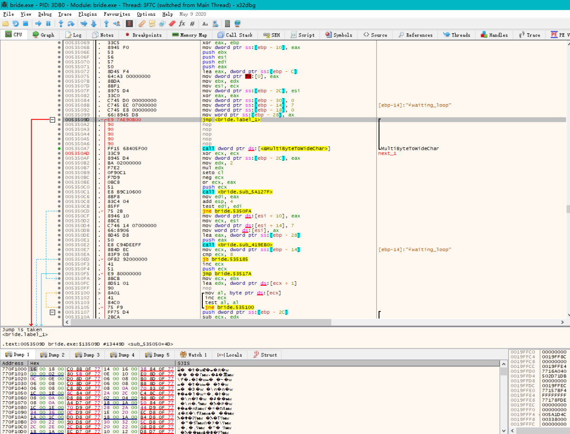Open the Plugins menu

(x=87, y=14)
